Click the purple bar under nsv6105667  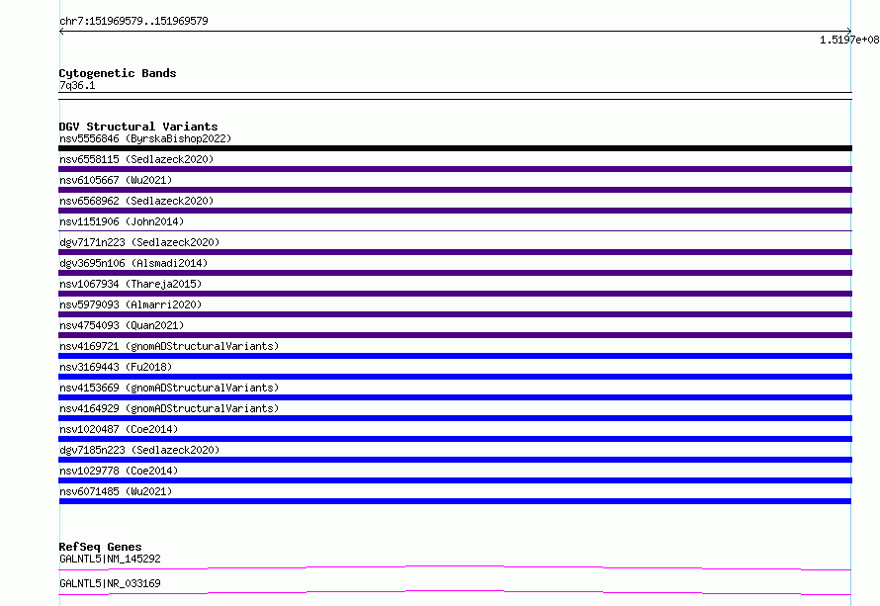tap(455, 190)
